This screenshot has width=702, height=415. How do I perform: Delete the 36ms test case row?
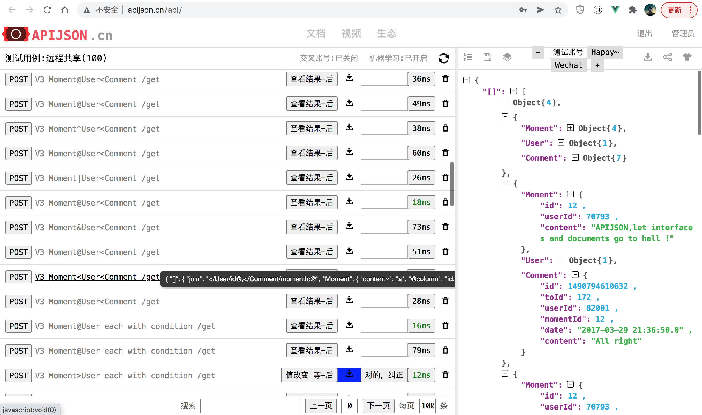pos(445,79)
